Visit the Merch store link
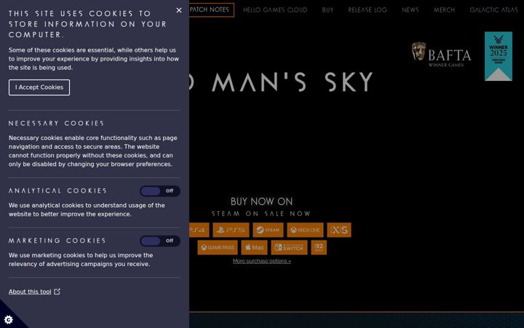Viewport: 524px width, 328px height. coord(444,10)
